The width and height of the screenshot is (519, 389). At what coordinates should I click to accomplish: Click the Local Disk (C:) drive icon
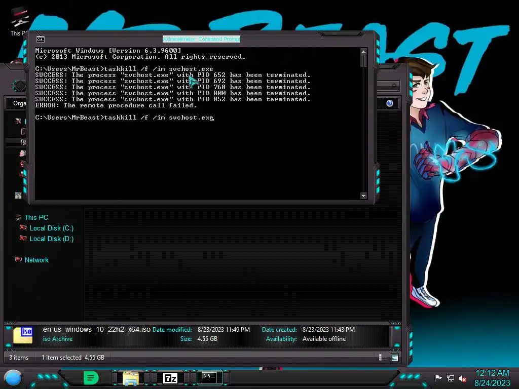pos(23,227)
